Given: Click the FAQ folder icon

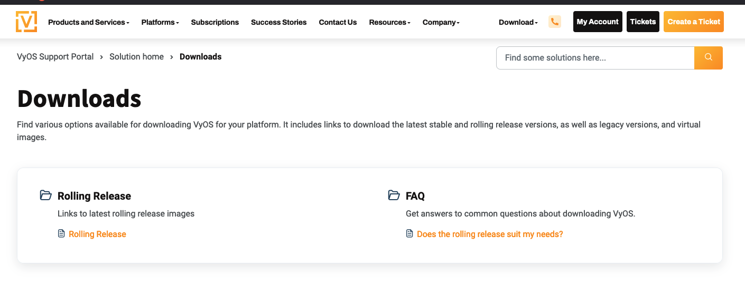Looking at the screenshot, I should 394,195.
